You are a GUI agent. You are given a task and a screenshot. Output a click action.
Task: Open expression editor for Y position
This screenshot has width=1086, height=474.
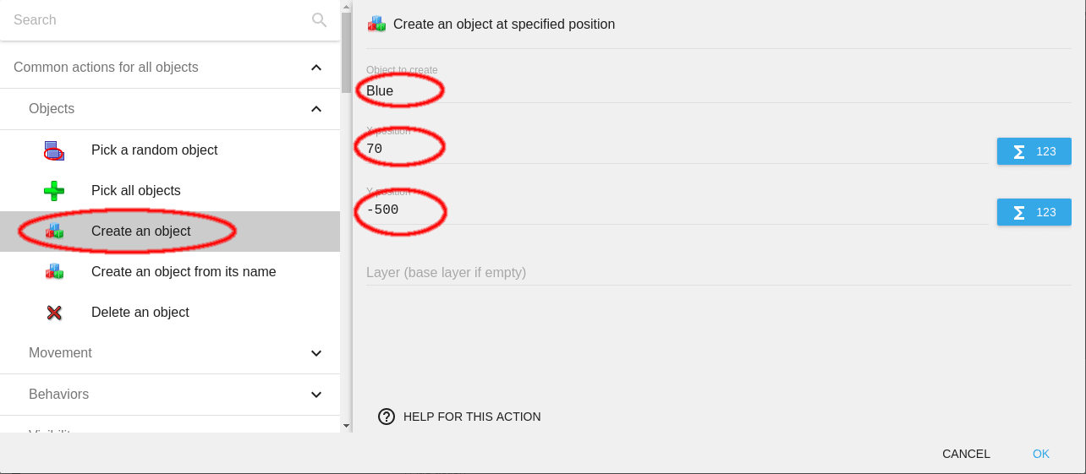(1034, 212)
